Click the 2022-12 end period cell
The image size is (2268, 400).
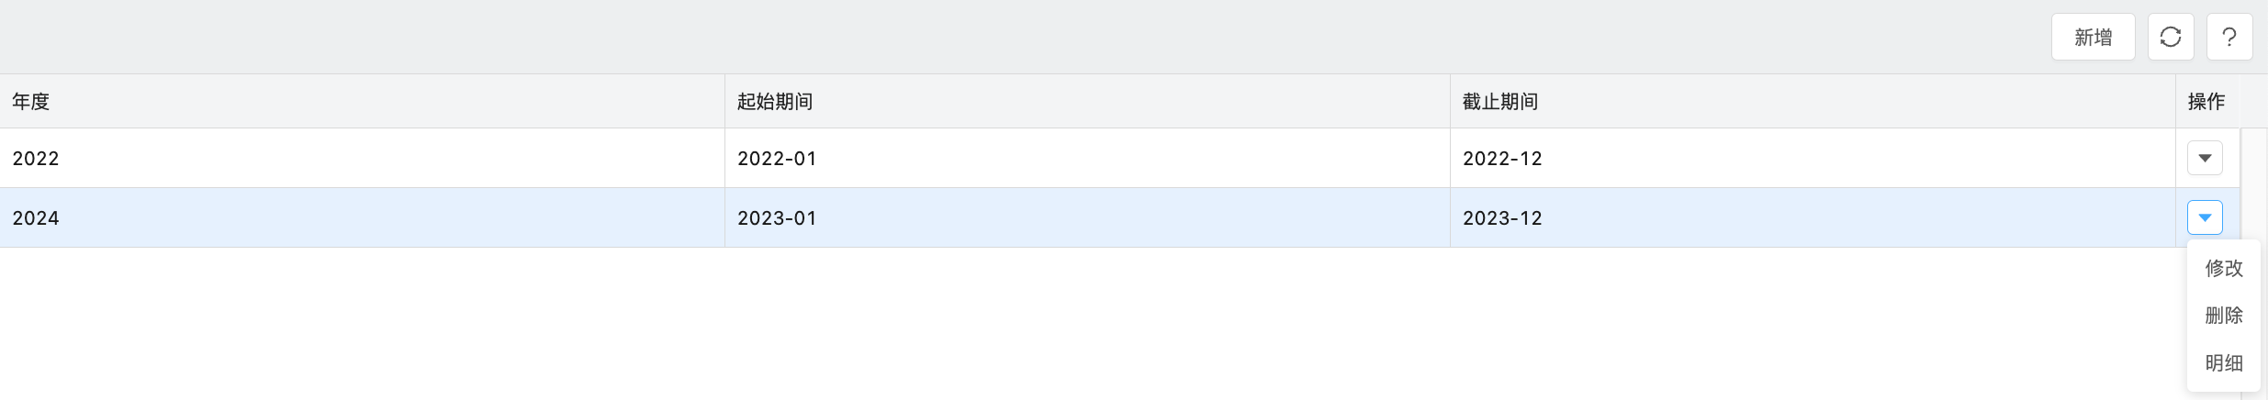tap(1813, 158)
